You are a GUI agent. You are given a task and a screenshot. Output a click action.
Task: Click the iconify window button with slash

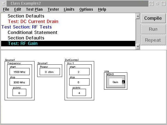coord(151,4)
